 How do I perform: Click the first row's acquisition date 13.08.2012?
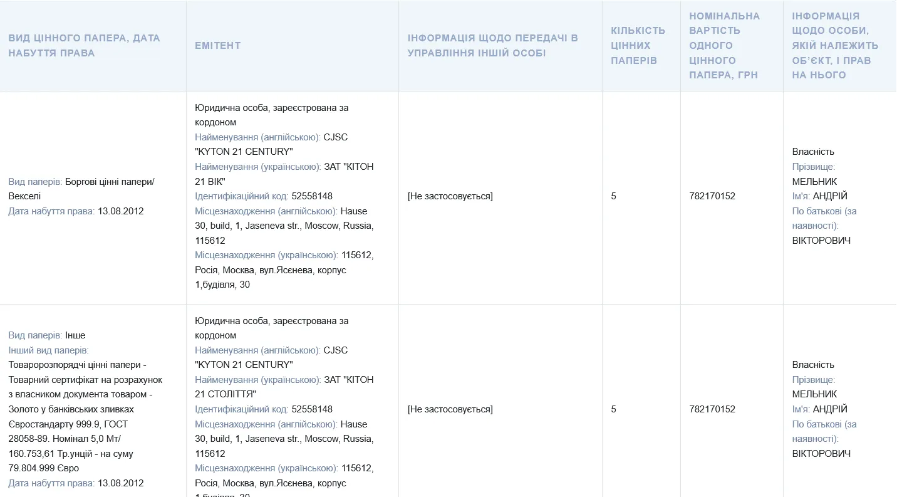pyautogui.click(x=120, y=211)
